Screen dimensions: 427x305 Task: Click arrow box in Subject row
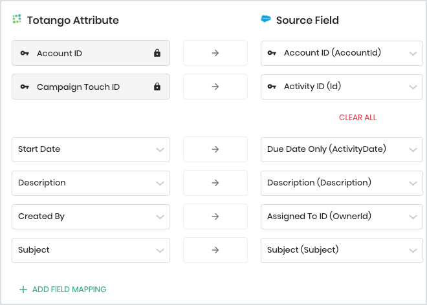(215, 250)
